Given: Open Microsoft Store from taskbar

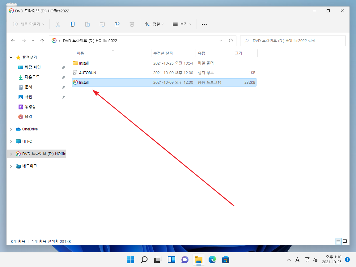Looking at the screenshot, I should click(226, 260).
